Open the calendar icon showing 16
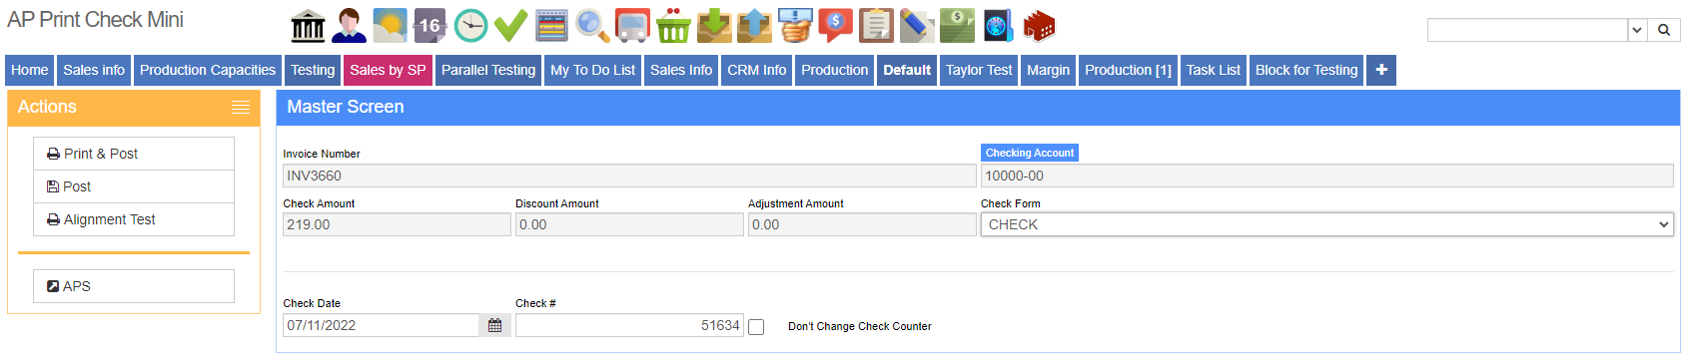The height and width of the screenshot is (360, 1686). (x=429, y=26)
